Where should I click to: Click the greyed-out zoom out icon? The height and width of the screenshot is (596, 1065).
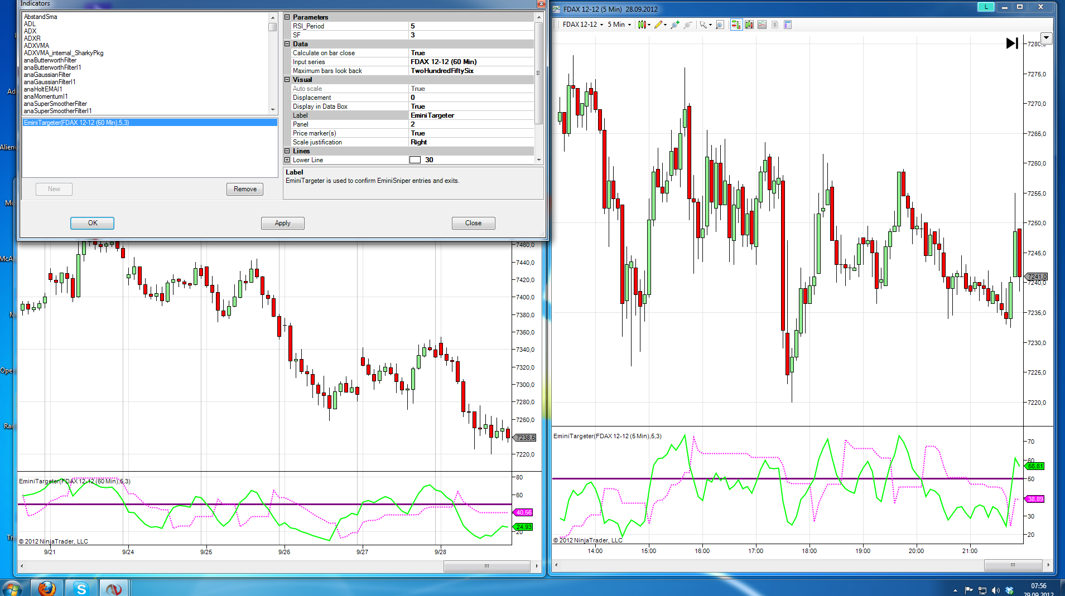click(688, 25)
